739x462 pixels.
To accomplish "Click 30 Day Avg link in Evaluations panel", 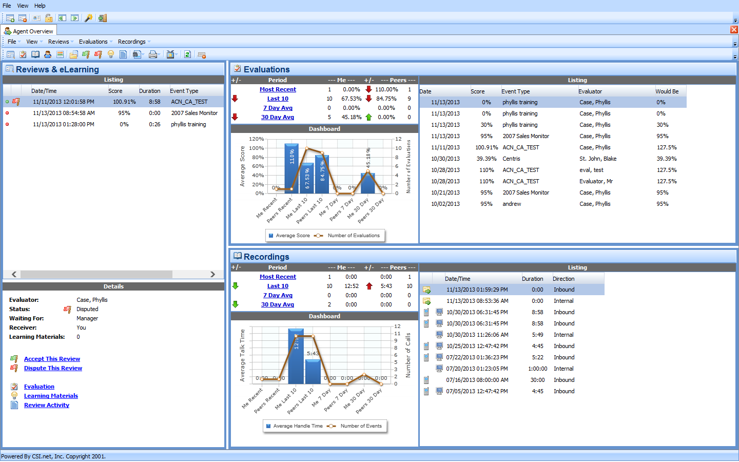I will tap(278, 117).
